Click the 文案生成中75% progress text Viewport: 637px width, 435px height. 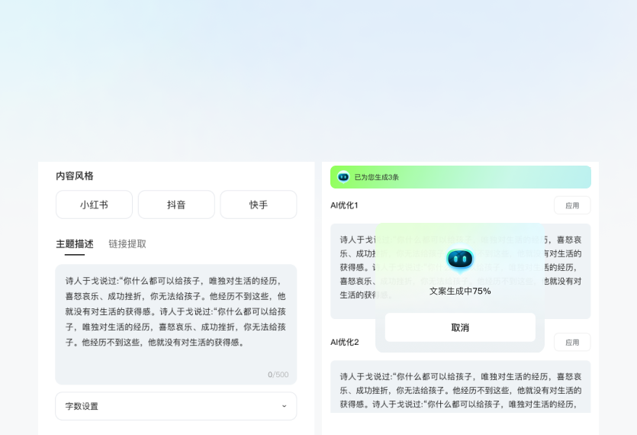460,291
